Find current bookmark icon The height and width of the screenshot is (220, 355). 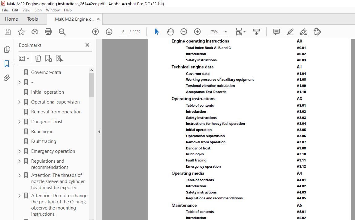point(59,59)
